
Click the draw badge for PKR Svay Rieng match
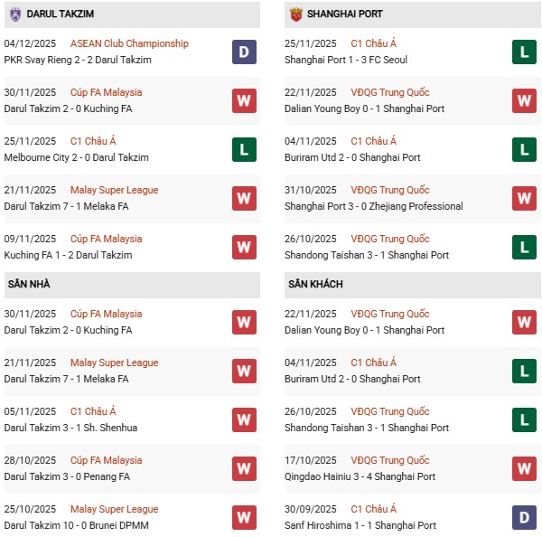coord(244,52)
